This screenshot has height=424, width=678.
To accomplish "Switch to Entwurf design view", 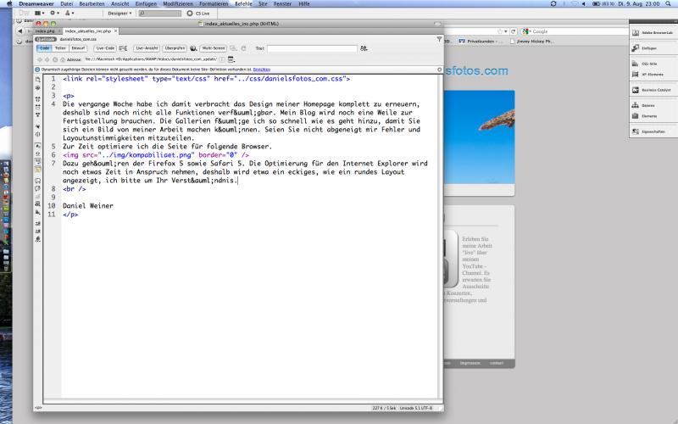I will coord(78,48).
